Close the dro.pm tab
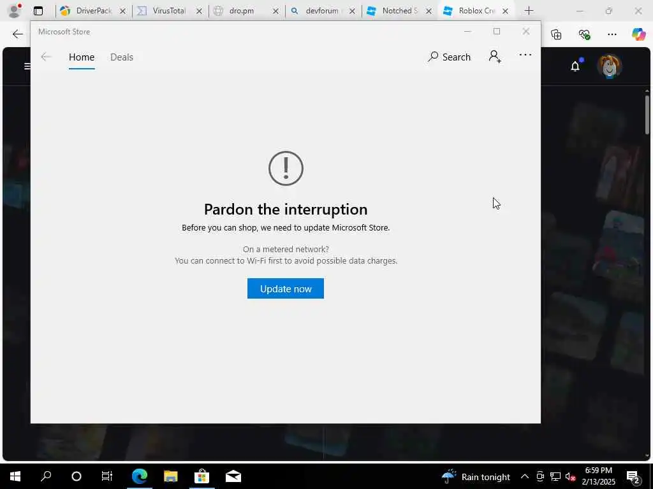Viewport: 653px width, 489px height. (x=275, y=11)
